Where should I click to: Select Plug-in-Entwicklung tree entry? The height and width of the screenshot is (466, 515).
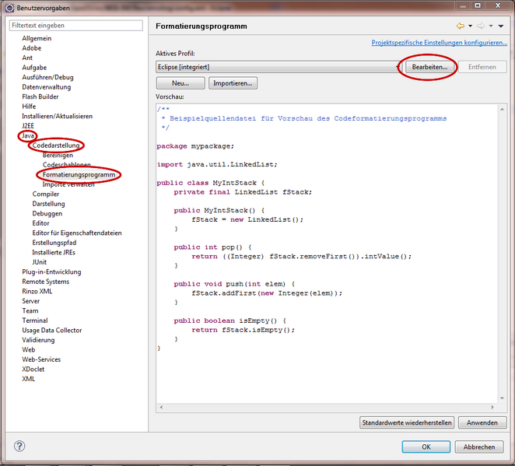[51, 272]
